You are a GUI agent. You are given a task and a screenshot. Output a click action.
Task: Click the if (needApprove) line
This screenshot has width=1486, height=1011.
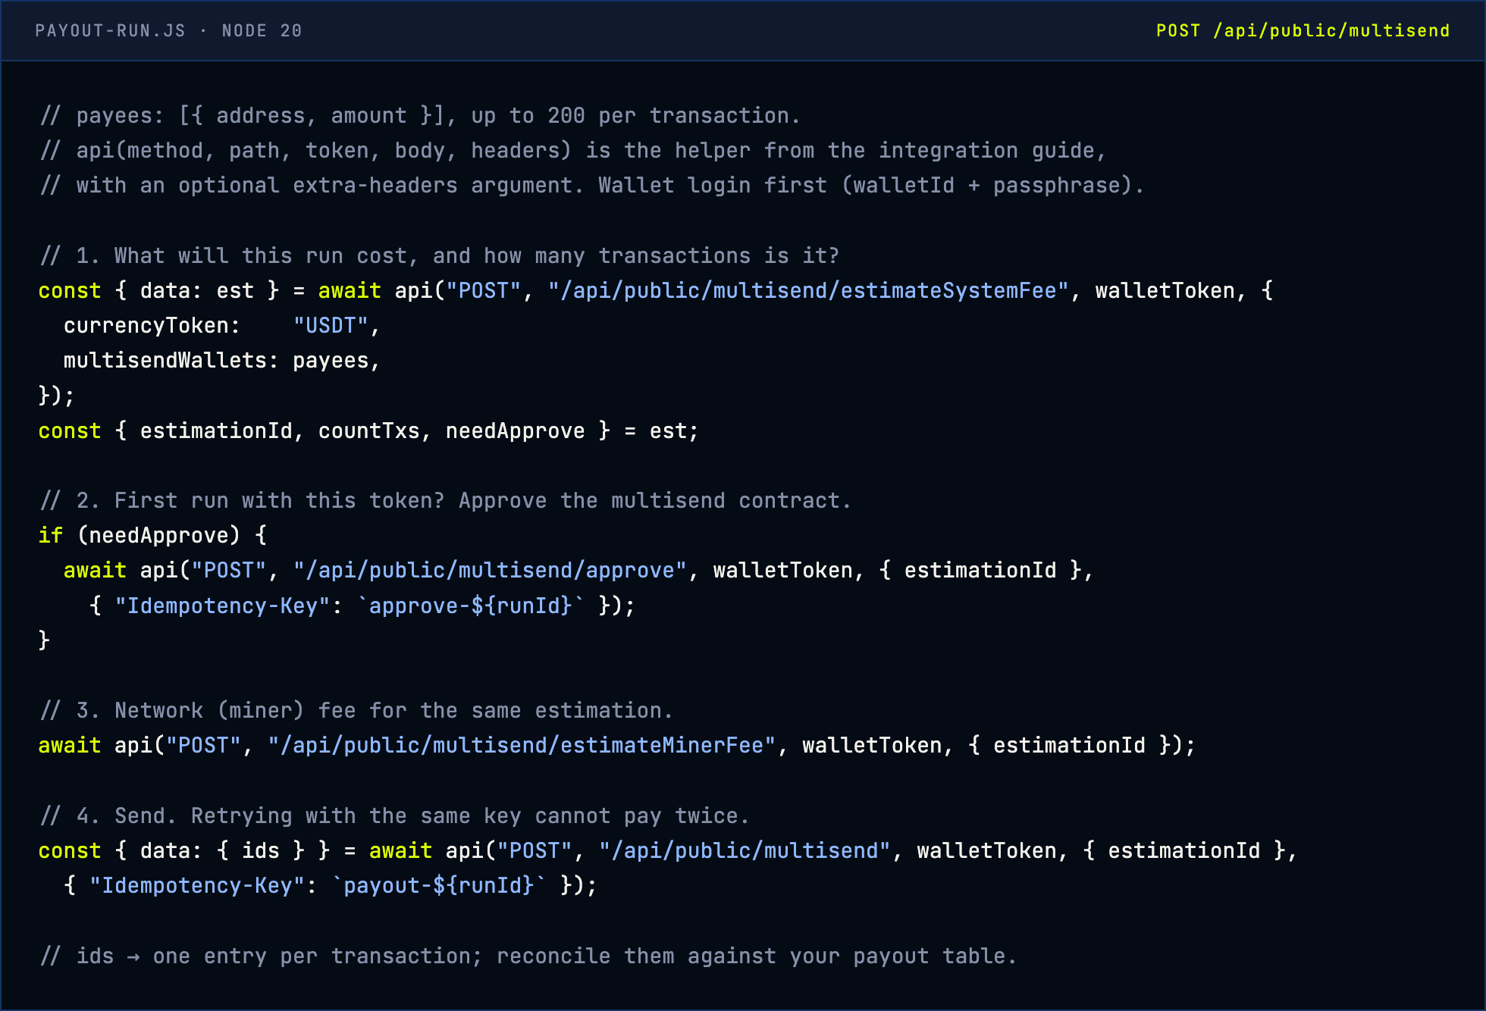click(152, 536)
